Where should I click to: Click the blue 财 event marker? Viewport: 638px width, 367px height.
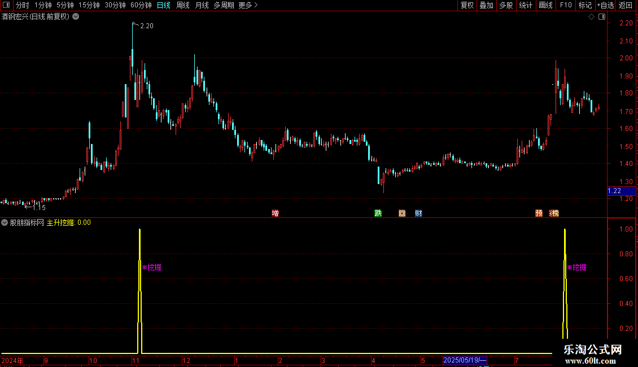point(418,213)
